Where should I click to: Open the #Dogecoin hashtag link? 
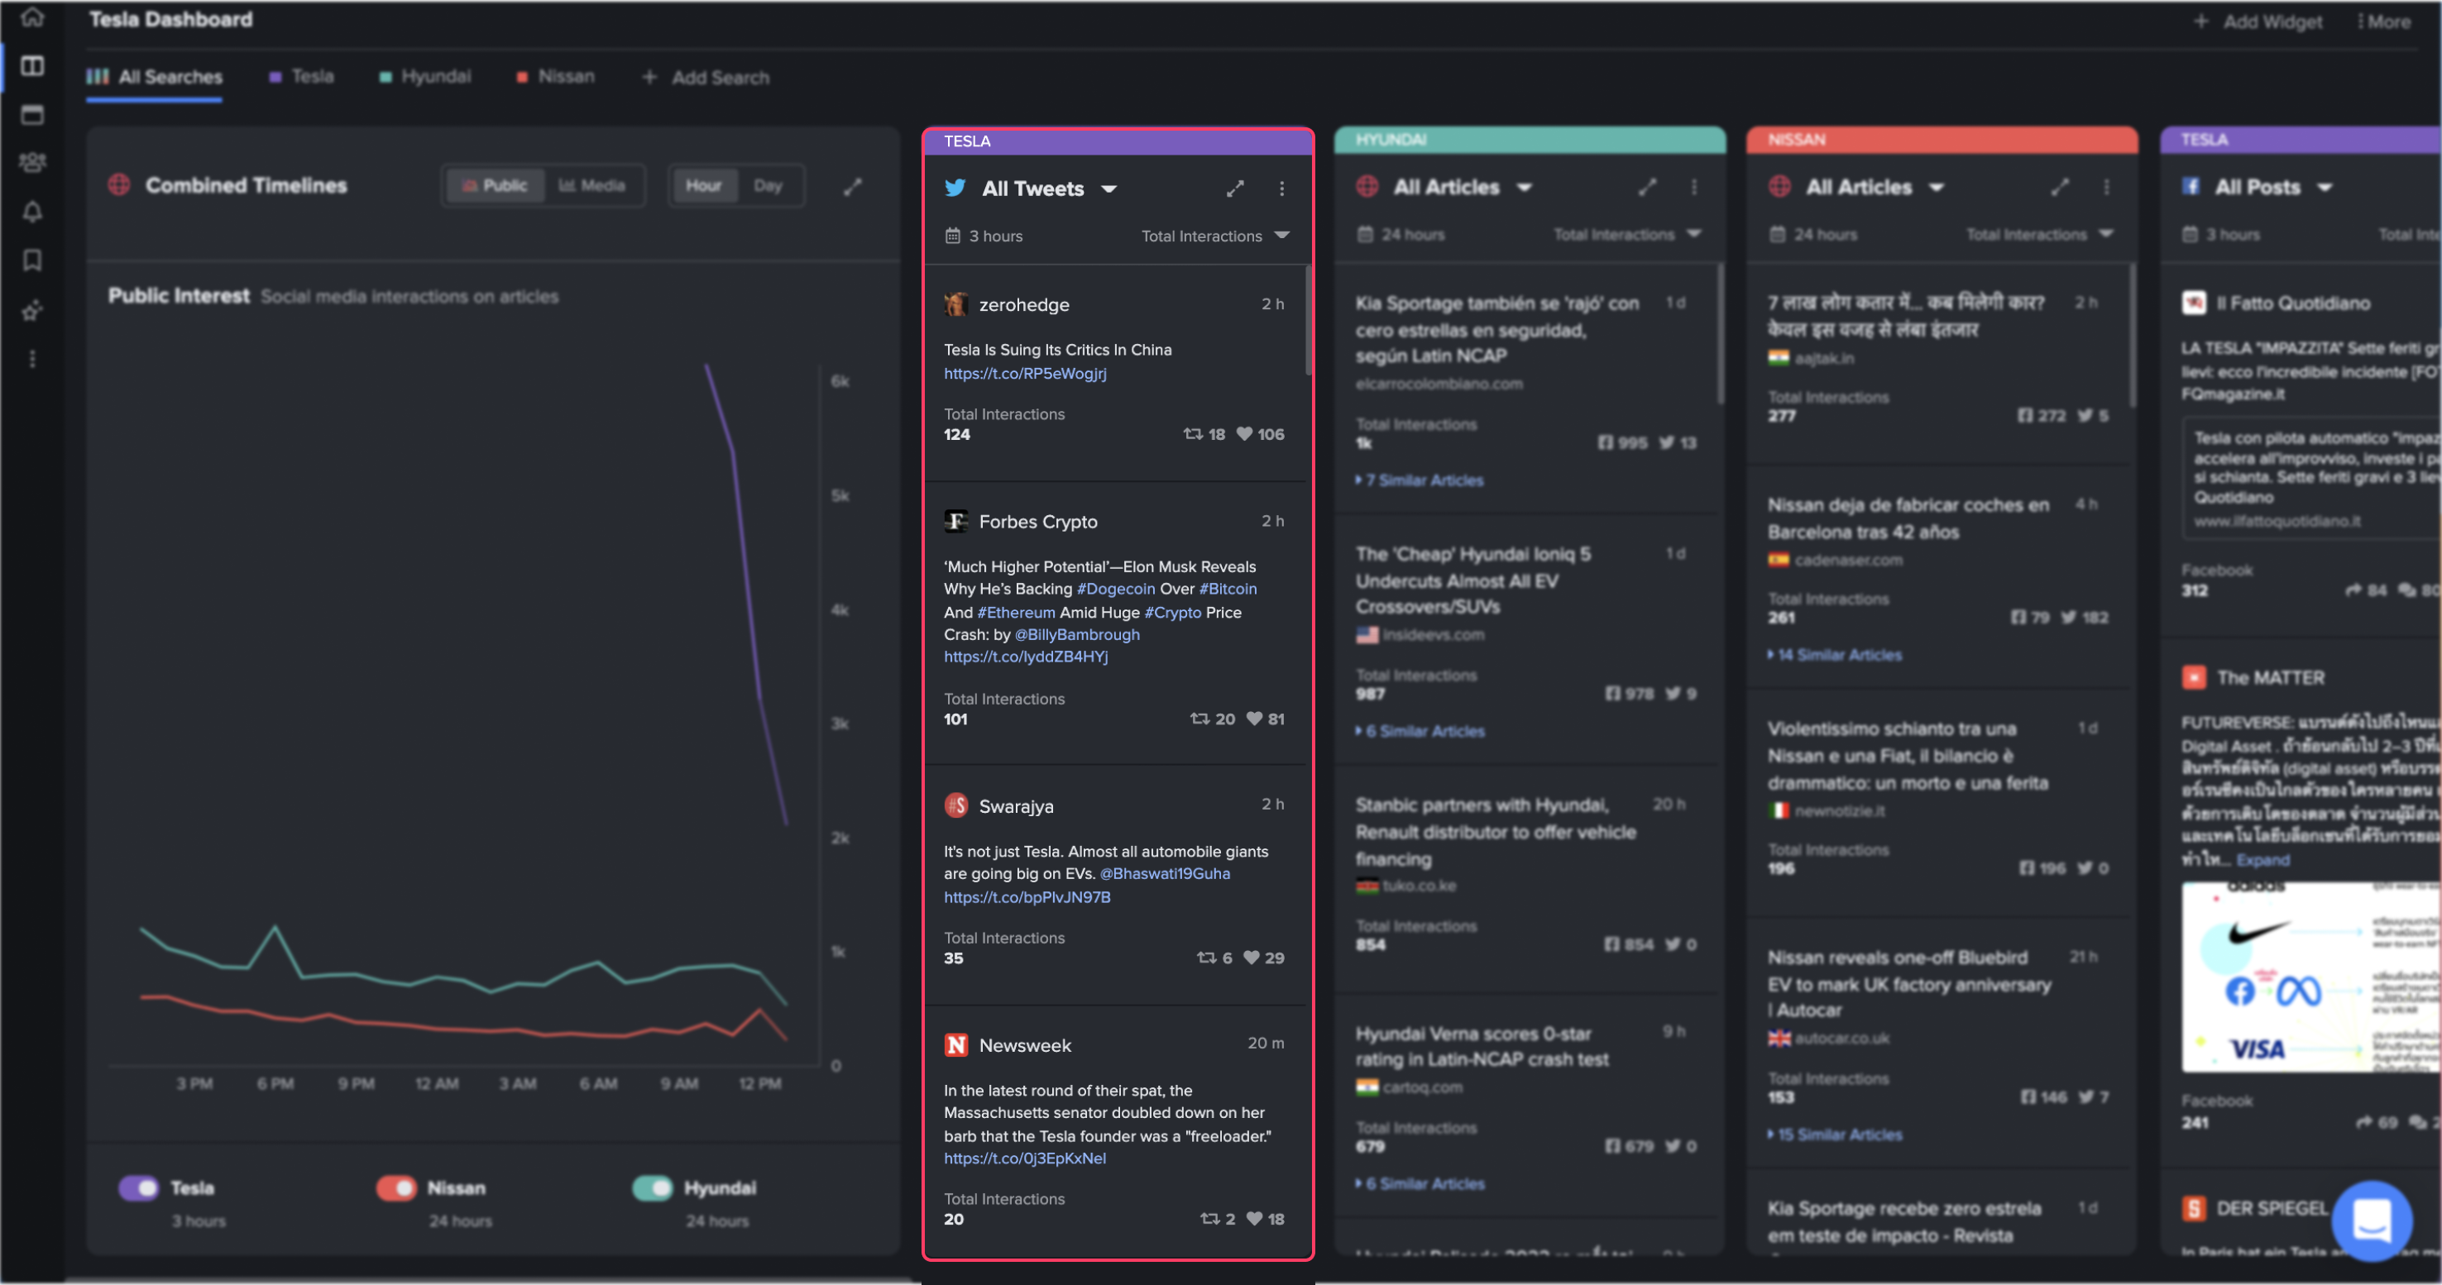click(x=1116, y=589)
